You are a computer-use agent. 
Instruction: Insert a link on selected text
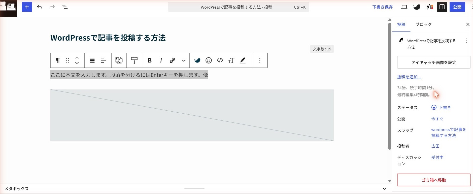coord(173,60)
